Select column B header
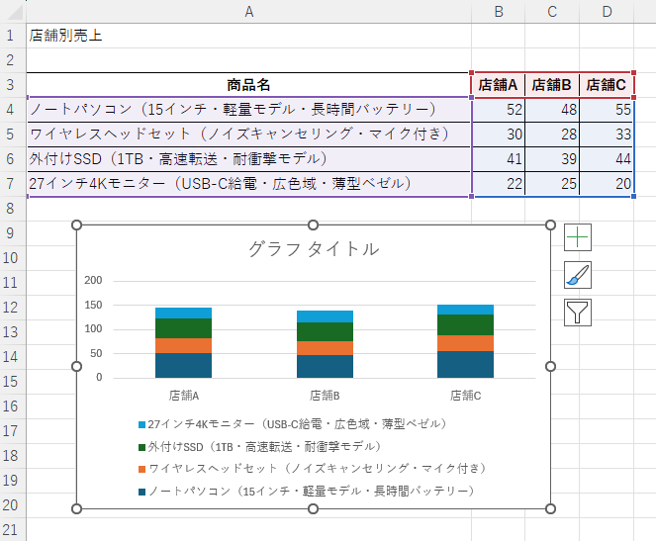Screen dimensions: 656x541 tap(499, 11)
